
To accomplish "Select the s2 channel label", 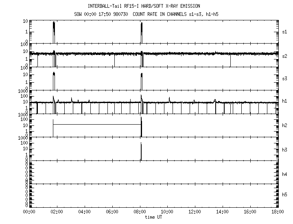I will click(x=285, y=56).
